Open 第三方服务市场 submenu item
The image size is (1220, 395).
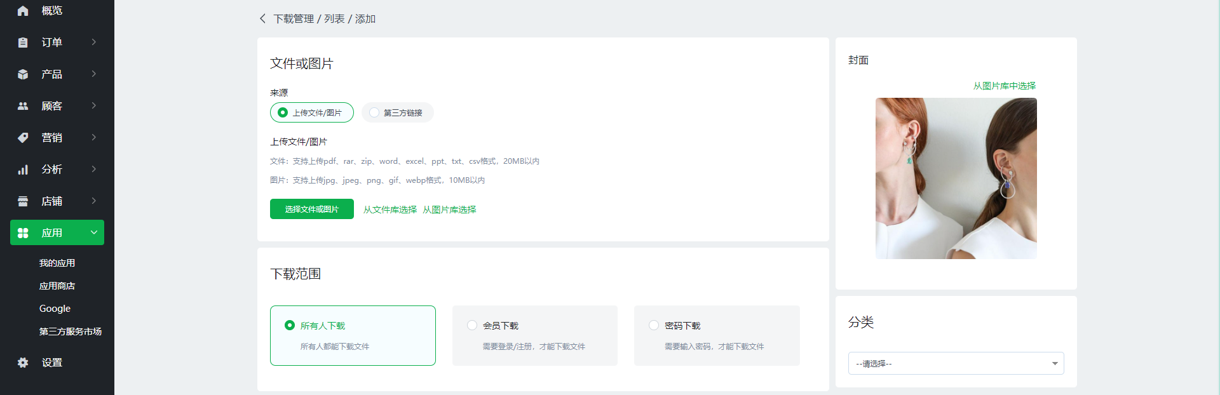click(71, 331)
